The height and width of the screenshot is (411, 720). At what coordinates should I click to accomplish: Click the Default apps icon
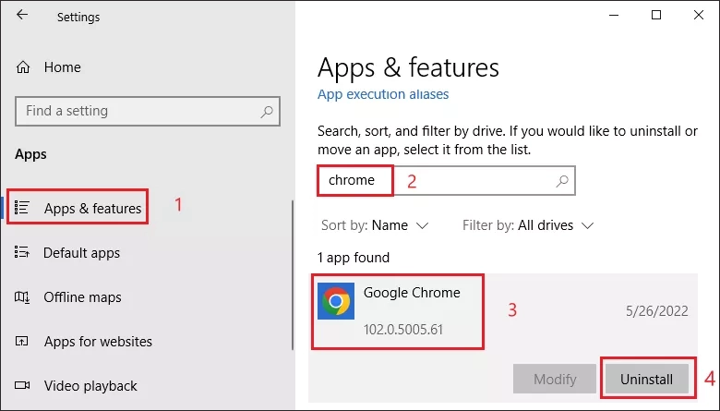tap(21, 252)
